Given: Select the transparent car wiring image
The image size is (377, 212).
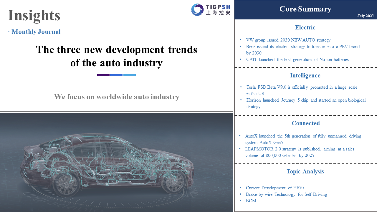Looking at the screenshot, I should point(117,162).
